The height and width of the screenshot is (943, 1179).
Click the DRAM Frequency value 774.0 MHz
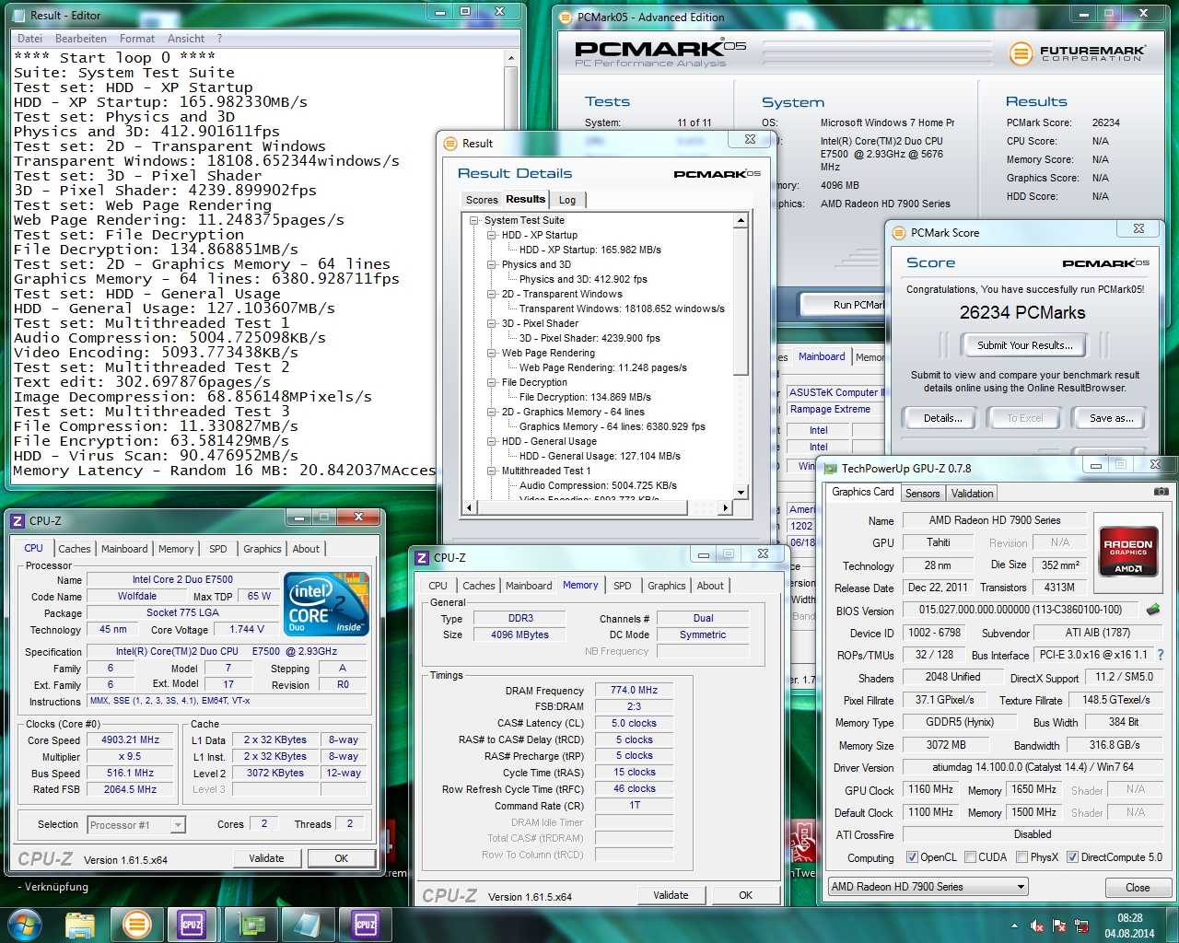coord(635,690)
